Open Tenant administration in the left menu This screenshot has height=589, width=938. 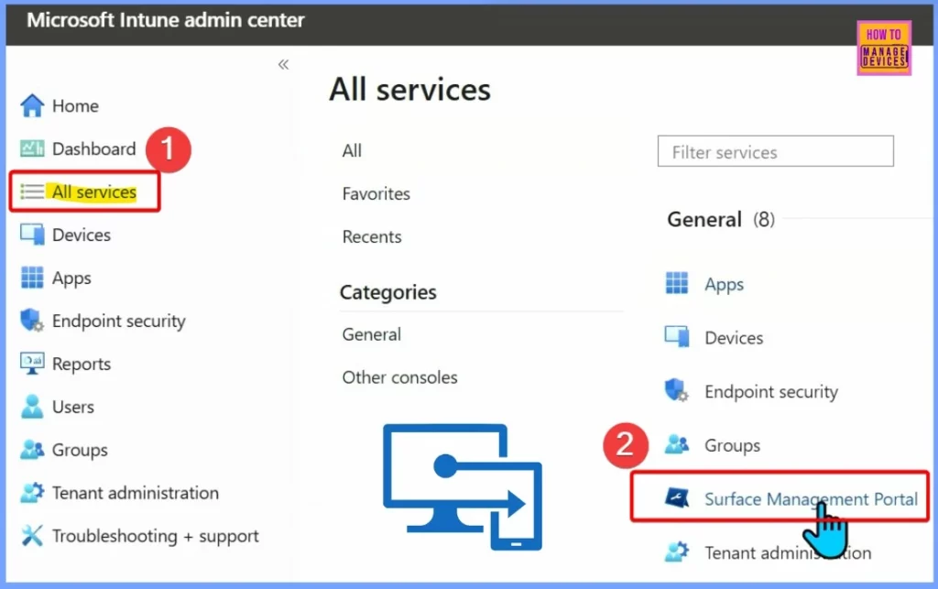tap(136, 494)
